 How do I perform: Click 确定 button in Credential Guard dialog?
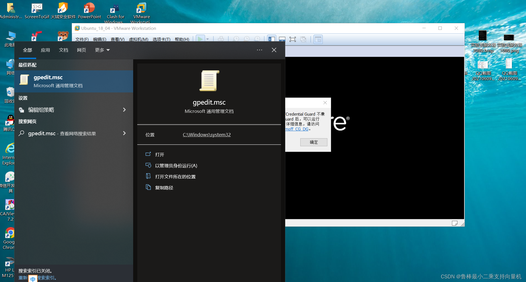pyautogui.click(x=314, y=142)
